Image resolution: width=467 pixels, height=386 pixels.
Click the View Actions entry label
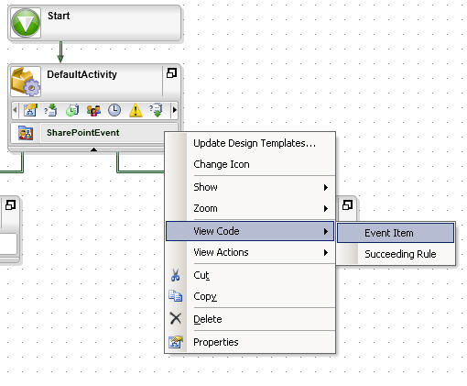[221, 252]
